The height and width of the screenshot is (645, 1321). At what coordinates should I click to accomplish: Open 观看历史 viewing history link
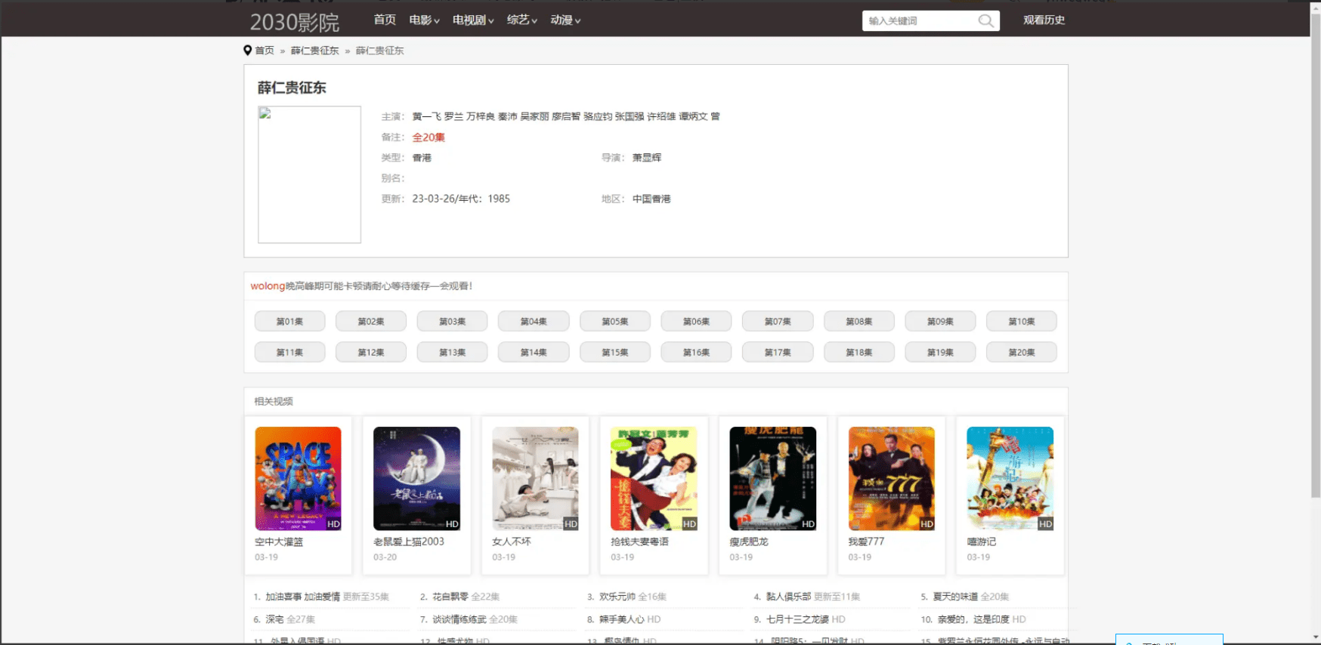(x=1044, y=20)
